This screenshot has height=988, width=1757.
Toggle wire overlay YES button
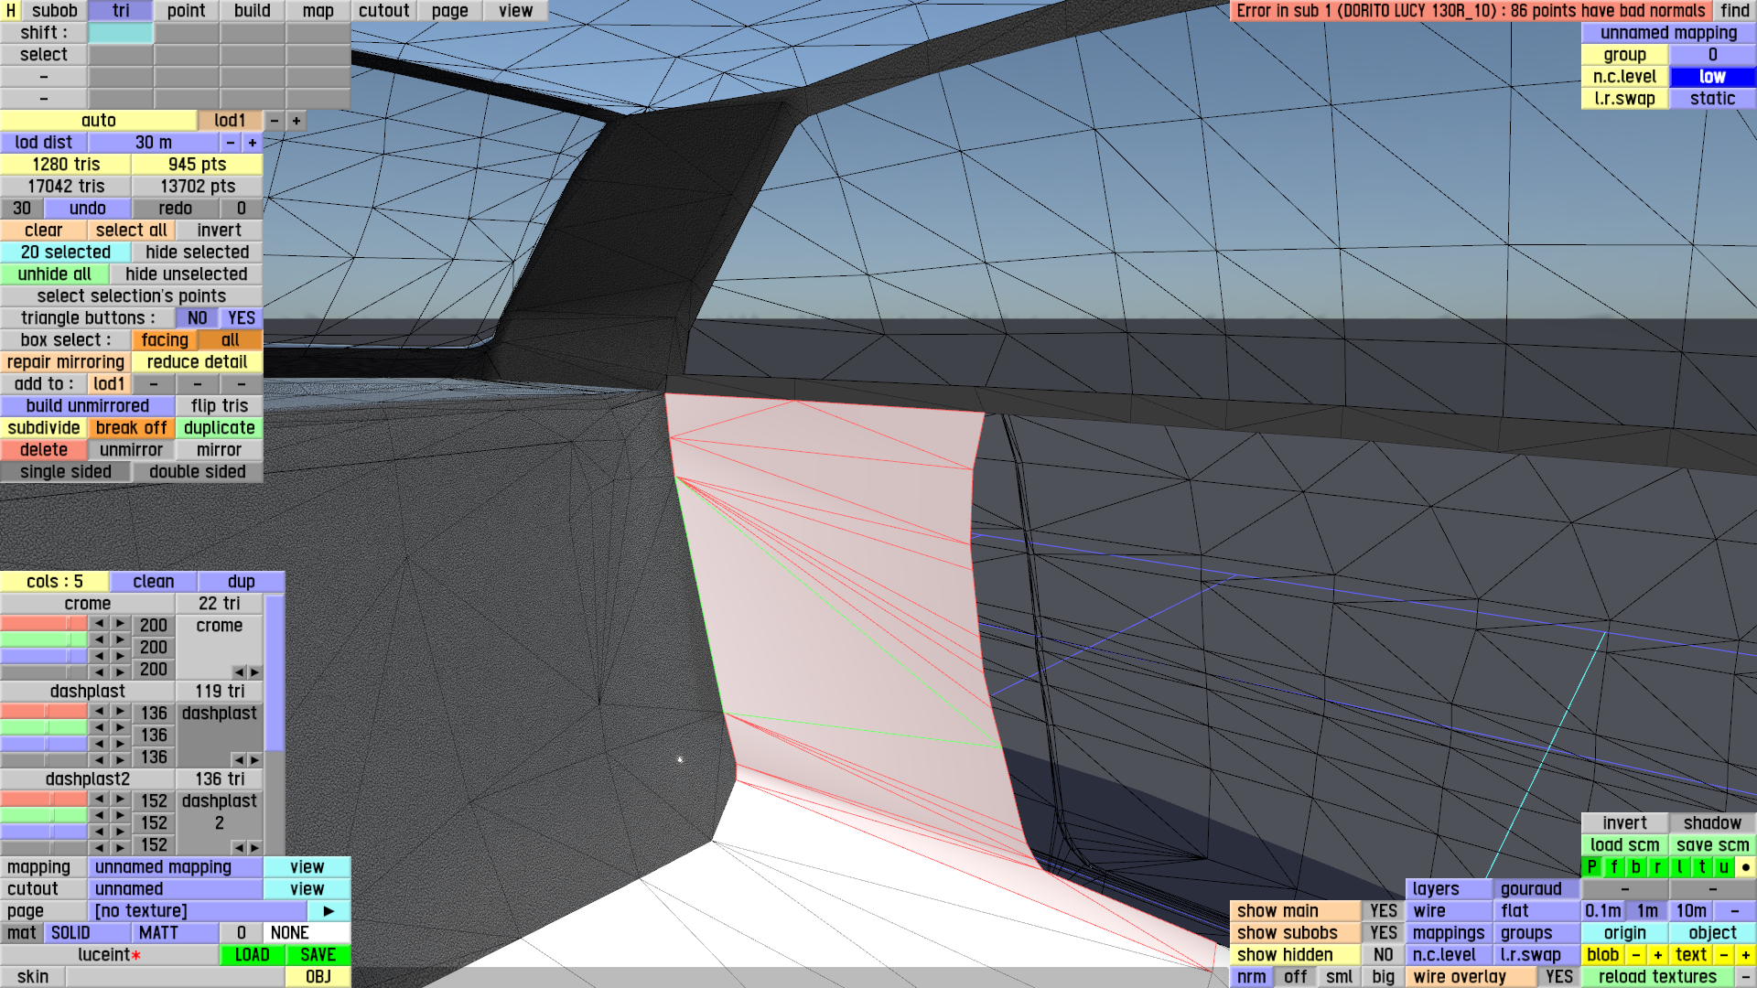coord(1558,977)
